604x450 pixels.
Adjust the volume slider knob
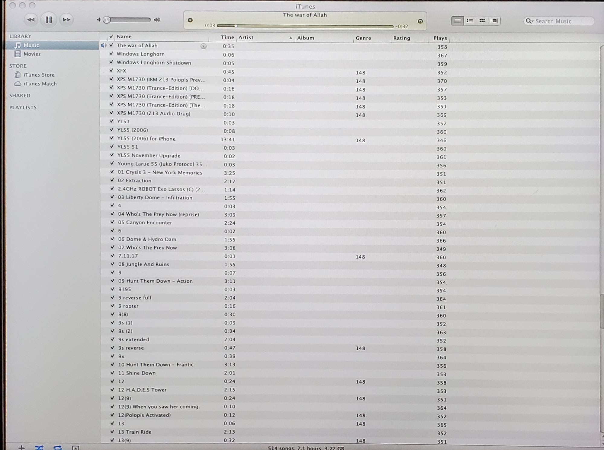[107, 20]
